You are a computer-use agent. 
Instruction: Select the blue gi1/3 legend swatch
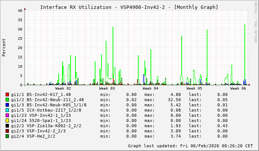click(x=7, y=105)
